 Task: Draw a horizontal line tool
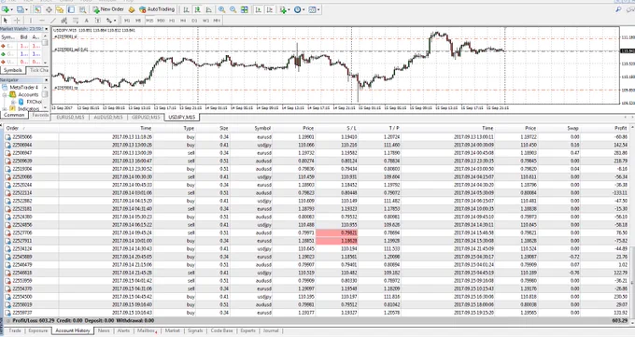pyautogui.click(x=42, y=21)
